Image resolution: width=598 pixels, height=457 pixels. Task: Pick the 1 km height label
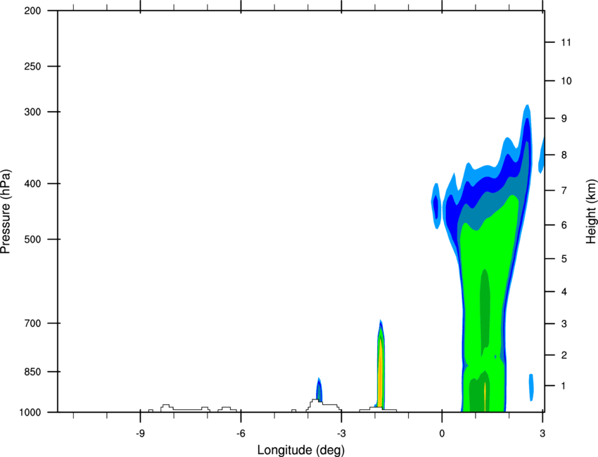564,386
